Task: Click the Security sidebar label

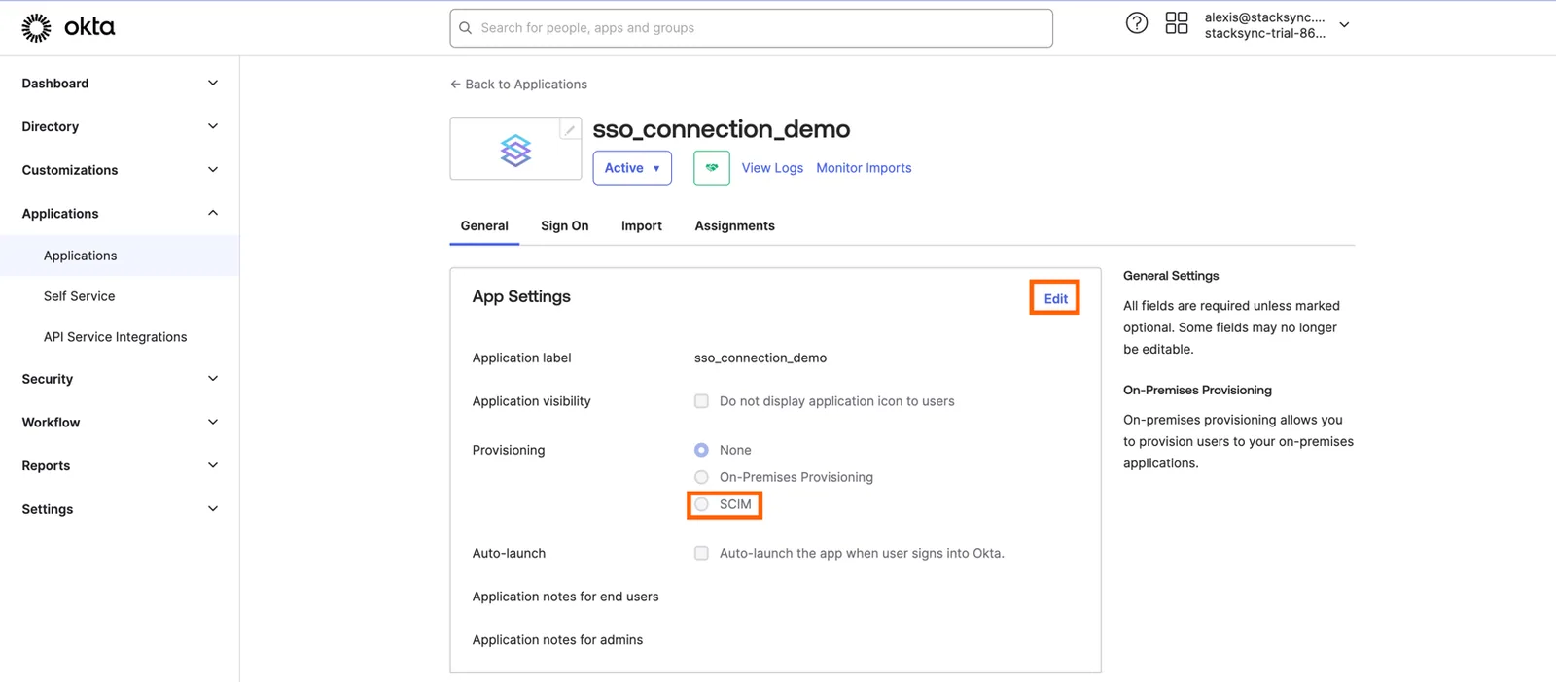Action: click(48, 379)
